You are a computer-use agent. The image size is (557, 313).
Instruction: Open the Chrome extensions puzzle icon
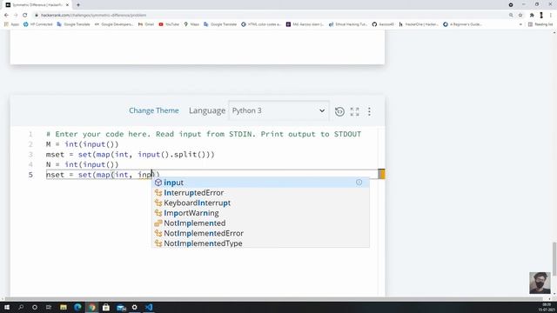pos(532,16)
